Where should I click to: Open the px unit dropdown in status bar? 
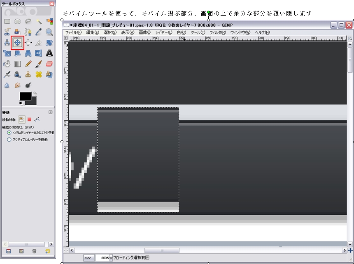pyautogui.click(x=89, y=258)
